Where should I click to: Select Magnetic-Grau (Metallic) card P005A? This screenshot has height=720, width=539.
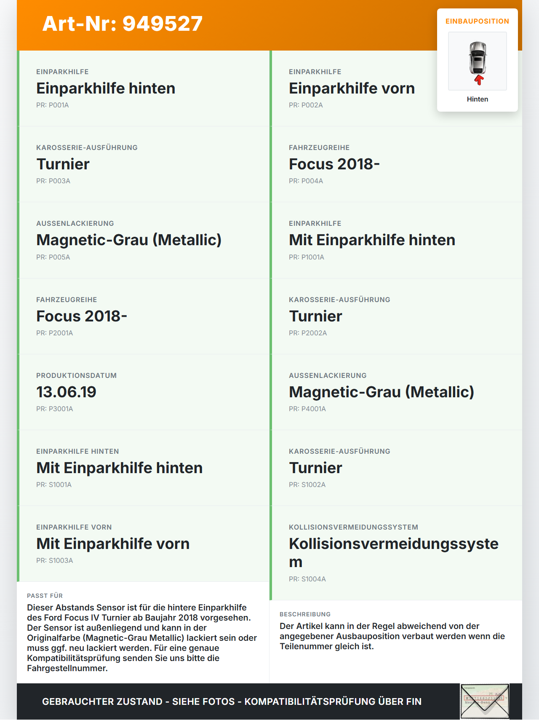pos(143,240)
